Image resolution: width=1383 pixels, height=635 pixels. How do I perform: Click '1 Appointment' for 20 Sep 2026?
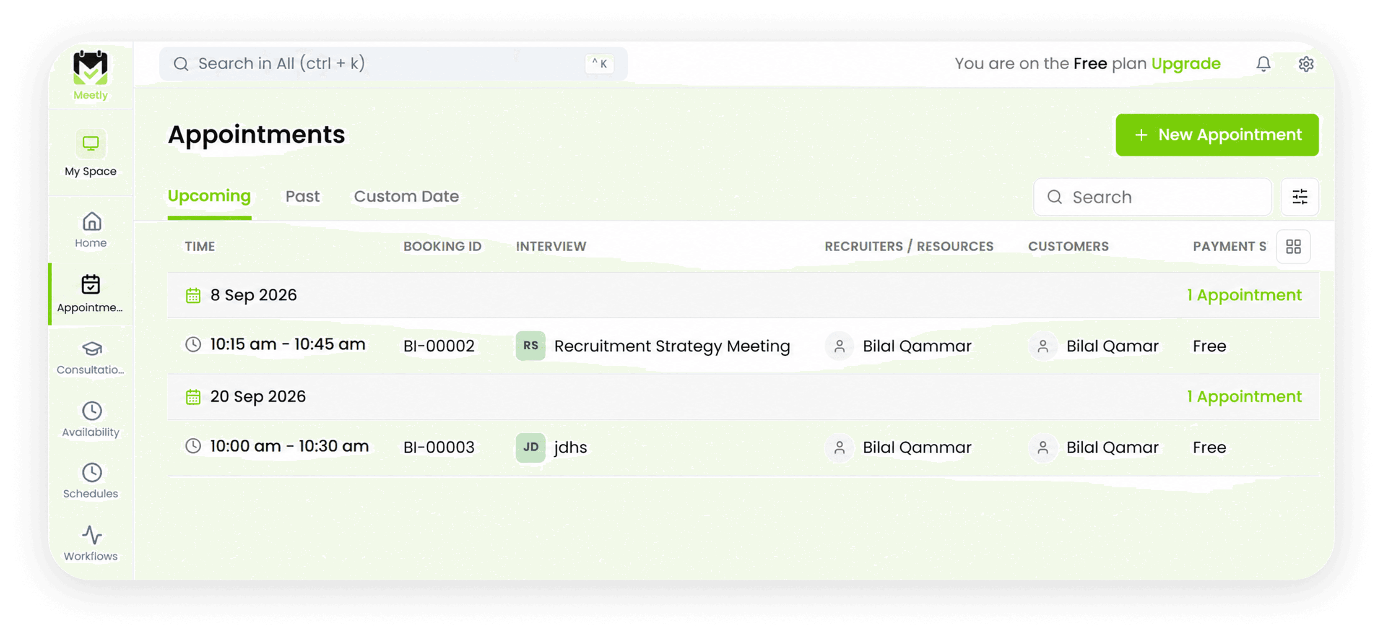click(x=1244, y=397)
